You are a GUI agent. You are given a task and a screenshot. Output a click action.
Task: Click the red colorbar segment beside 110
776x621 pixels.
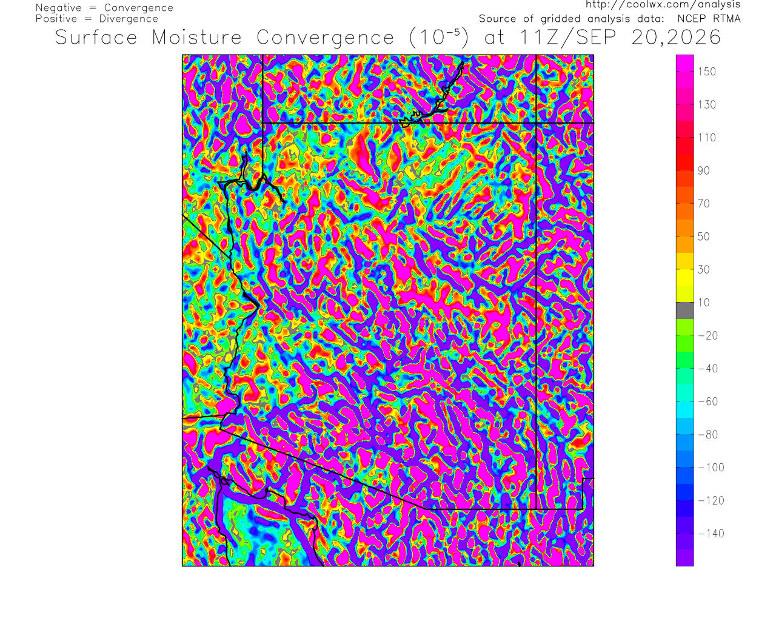[x=685, y=137]
